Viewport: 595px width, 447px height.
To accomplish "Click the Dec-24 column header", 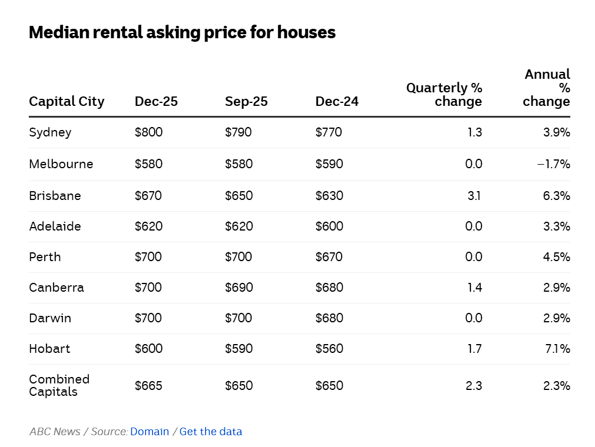I will click(336, 102).
